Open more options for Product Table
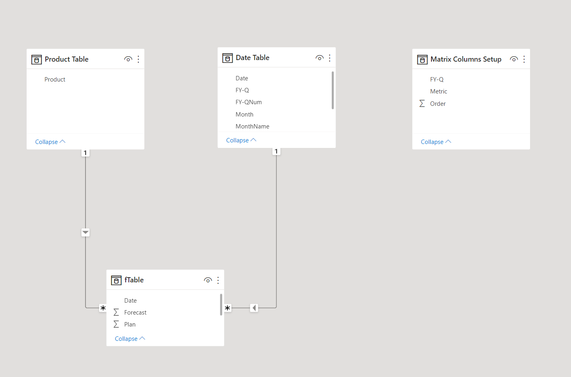 (x=138, y=59)
